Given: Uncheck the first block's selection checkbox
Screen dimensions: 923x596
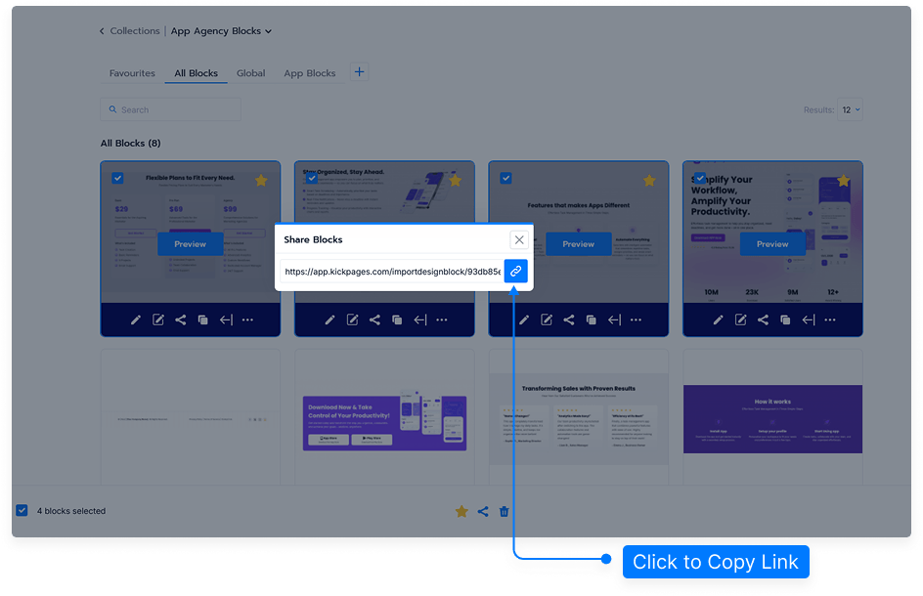Looking at the screenshot, I should 117,178.
